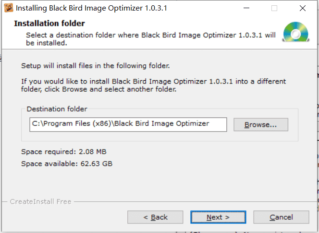Click the 'Space available: 62.63 GB' text
This screenshot has width=319, height=233.
click(x=67, y=164)
